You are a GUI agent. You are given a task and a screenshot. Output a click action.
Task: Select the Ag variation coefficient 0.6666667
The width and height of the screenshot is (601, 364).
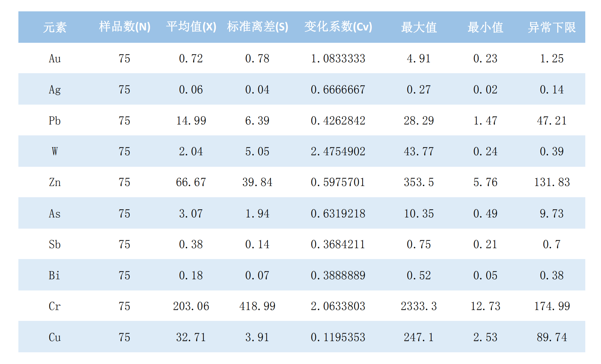tap(338, 90)
